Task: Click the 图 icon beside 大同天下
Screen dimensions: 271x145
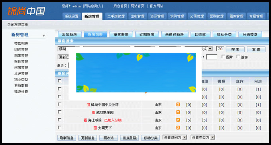Action: (95, 128)
